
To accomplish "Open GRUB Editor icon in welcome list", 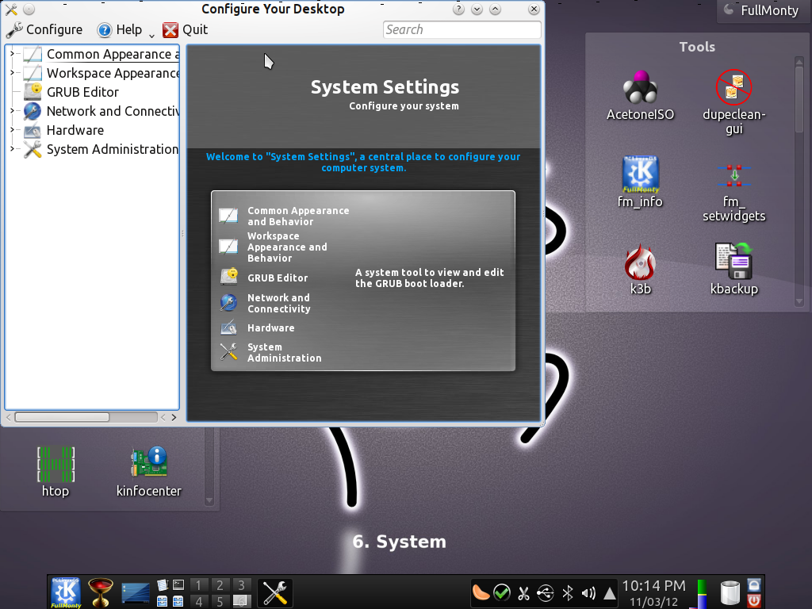I will tap(229, 277).
